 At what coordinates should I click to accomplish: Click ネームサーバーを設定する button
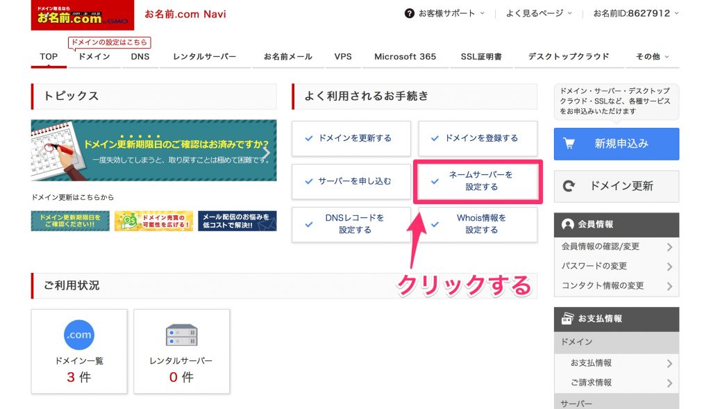(x=478, y=181)
